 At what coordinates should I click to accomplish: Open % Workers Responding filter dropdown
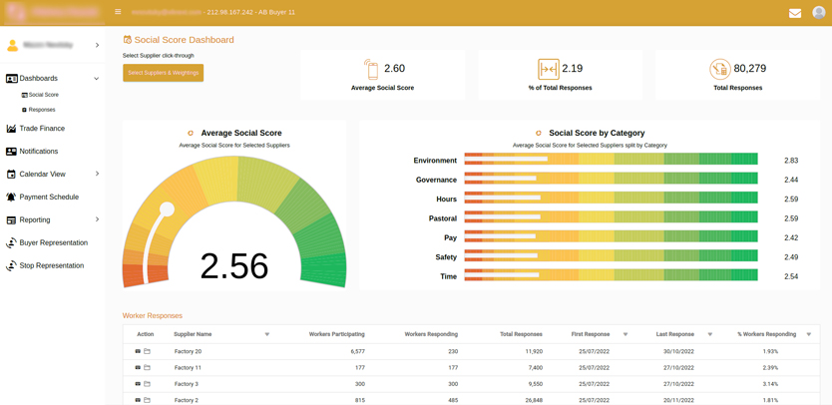tap(809, 334)
